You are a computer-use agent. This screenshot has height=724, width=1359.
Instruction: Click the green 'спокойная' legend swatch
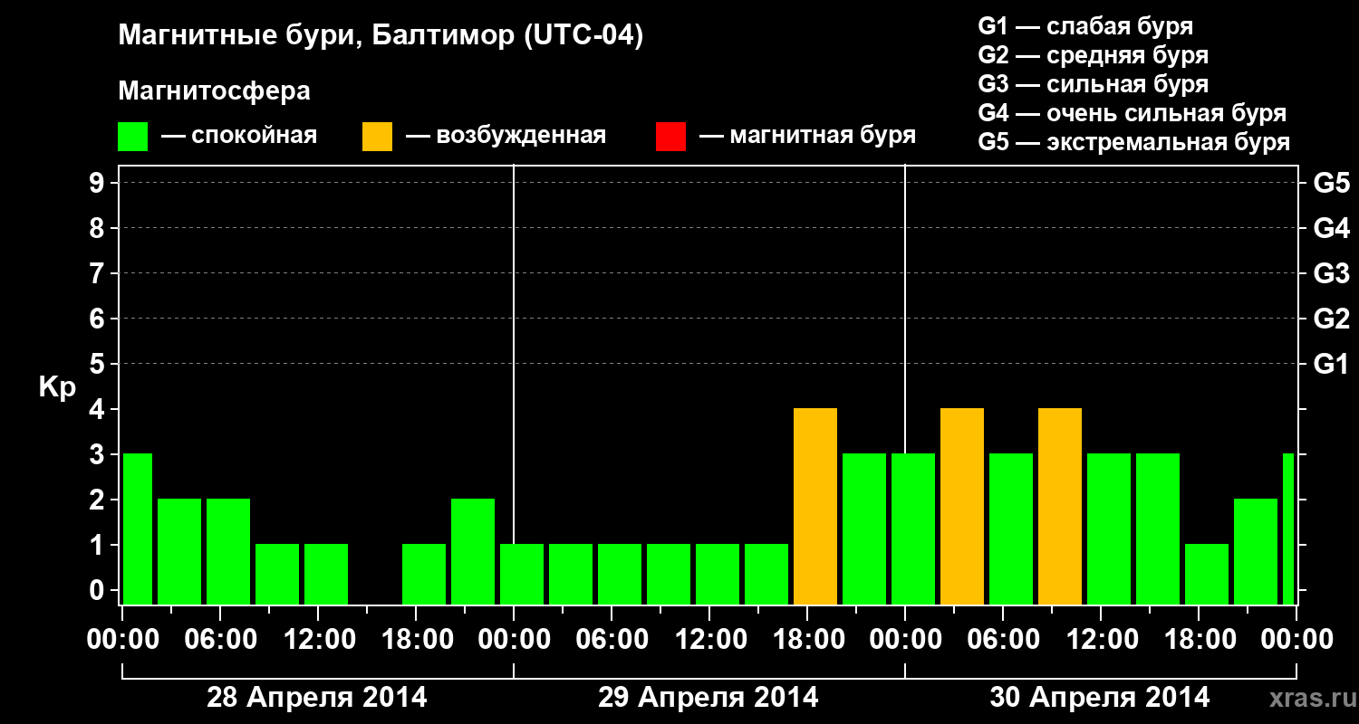[x=133, y=137]
